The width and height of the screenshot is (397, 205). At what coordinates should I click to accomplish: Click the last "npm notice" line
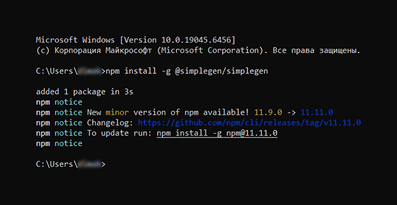(x=59, y=143)
